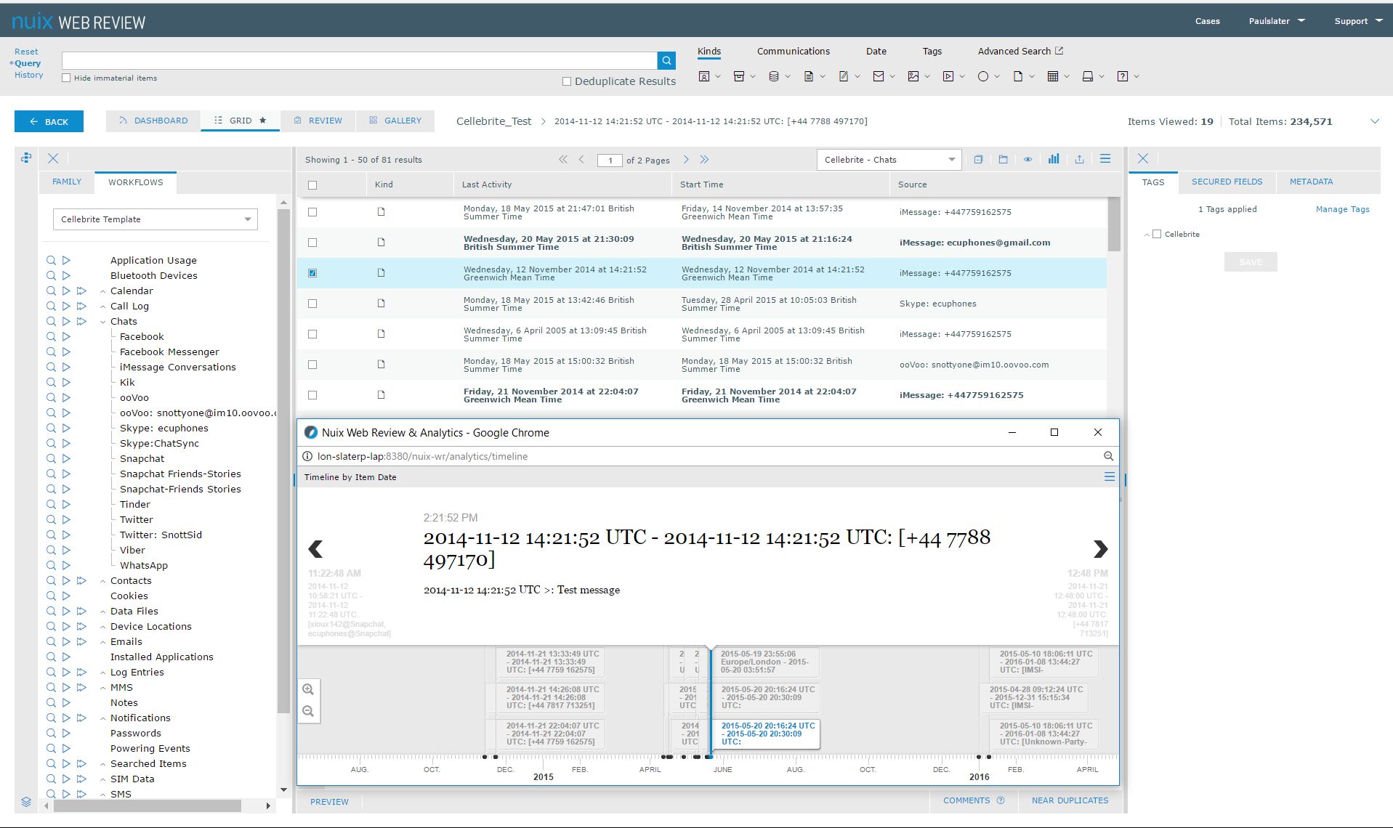The width and height of the screenshot is (1393, 828).
Task: Switch to the DASHBOARD tab
Action: tap(153, 121)
